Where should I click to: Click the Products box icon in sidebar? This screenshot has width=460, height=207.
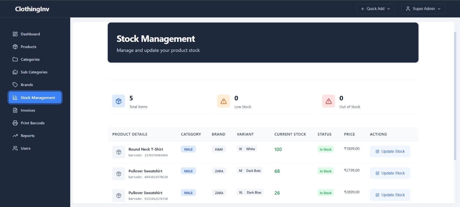coord(15,47)
